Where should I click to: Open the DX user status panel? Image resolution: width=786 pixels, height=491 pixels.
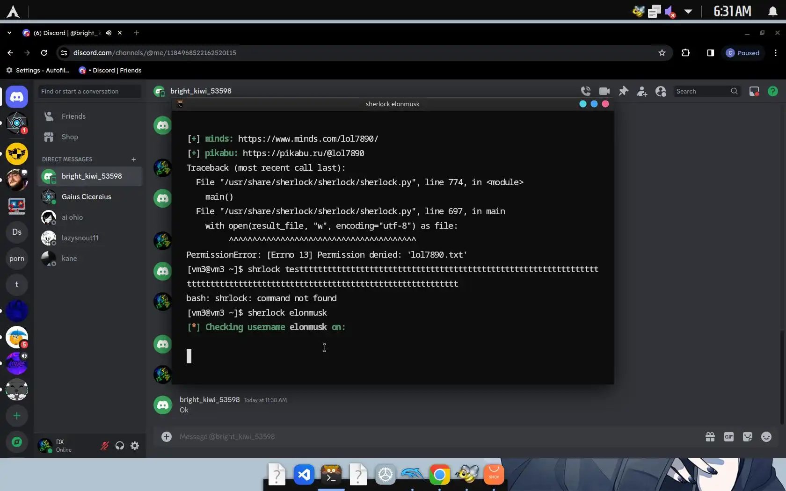pos(66,446)
